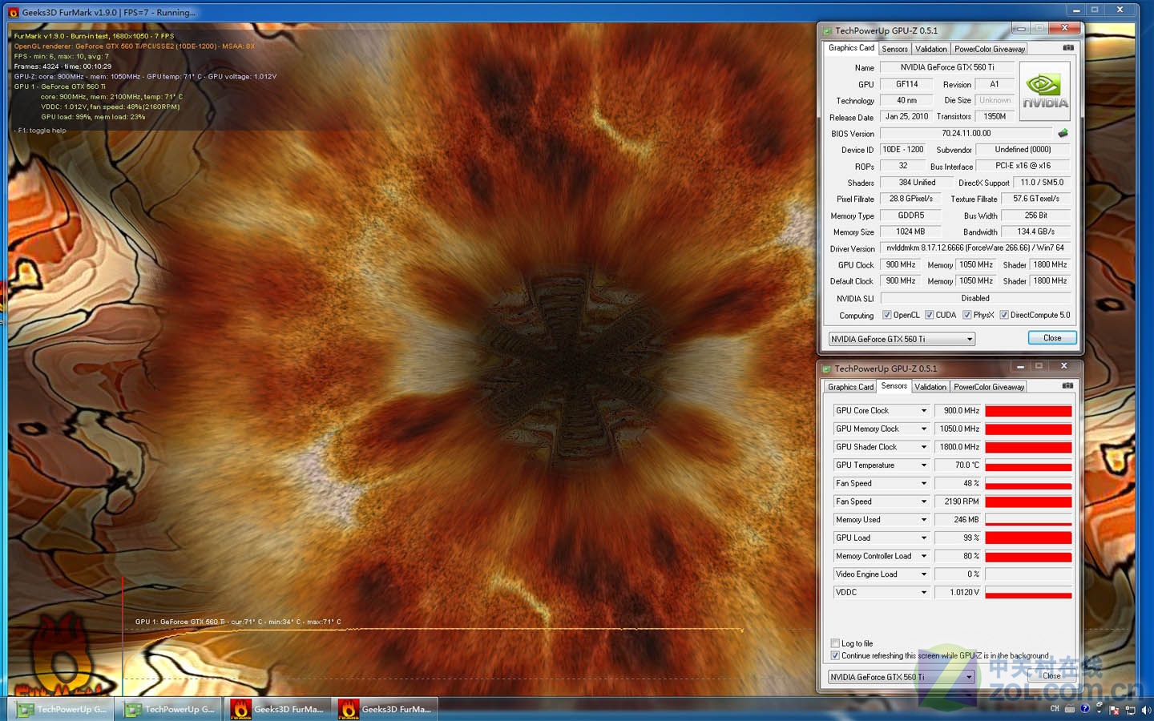Click the camera screenshot icon in Sensors window
Image resolution: width=1154 pixels, height=721 pixels.
click(1067, 386)
